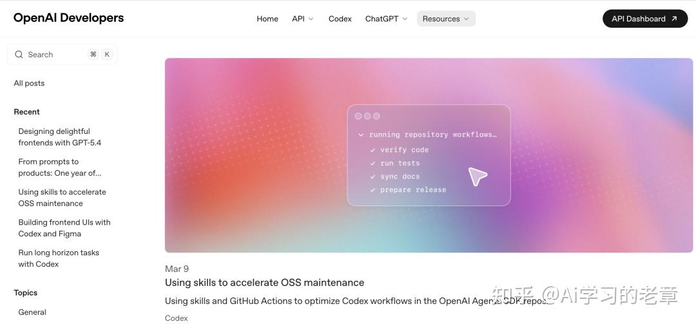Expand the API dropdown menu
This screenshot has width=696, height=324.
click(303, 19)
